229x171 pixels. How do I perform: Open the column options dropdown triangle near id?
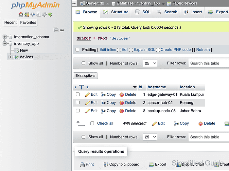tap(135, 87)
